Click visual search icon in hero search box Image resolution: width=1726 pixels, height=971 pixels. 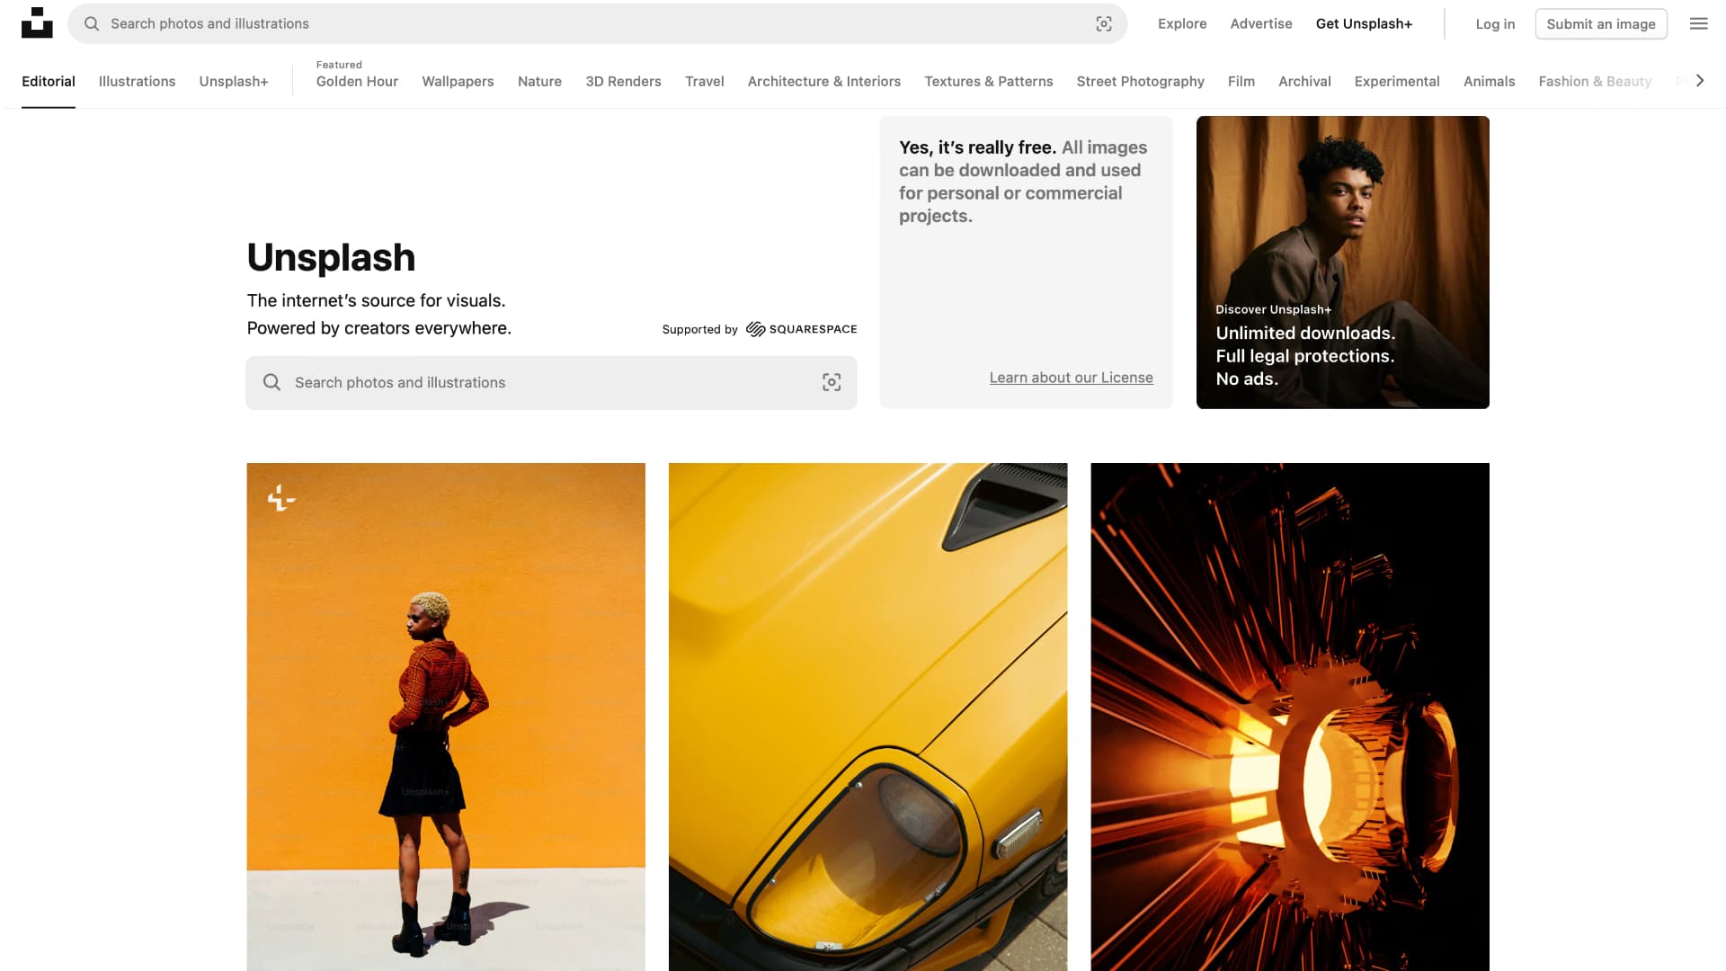coord(832,383)
